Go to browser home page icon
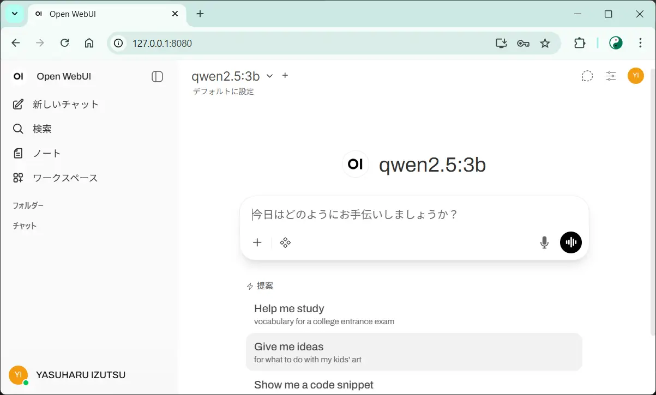This screenshot has height=395, width=656. (x=89, y=43)
